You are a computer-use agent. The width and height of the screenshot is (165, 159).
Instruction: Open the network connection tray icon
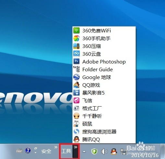[124, 152]
